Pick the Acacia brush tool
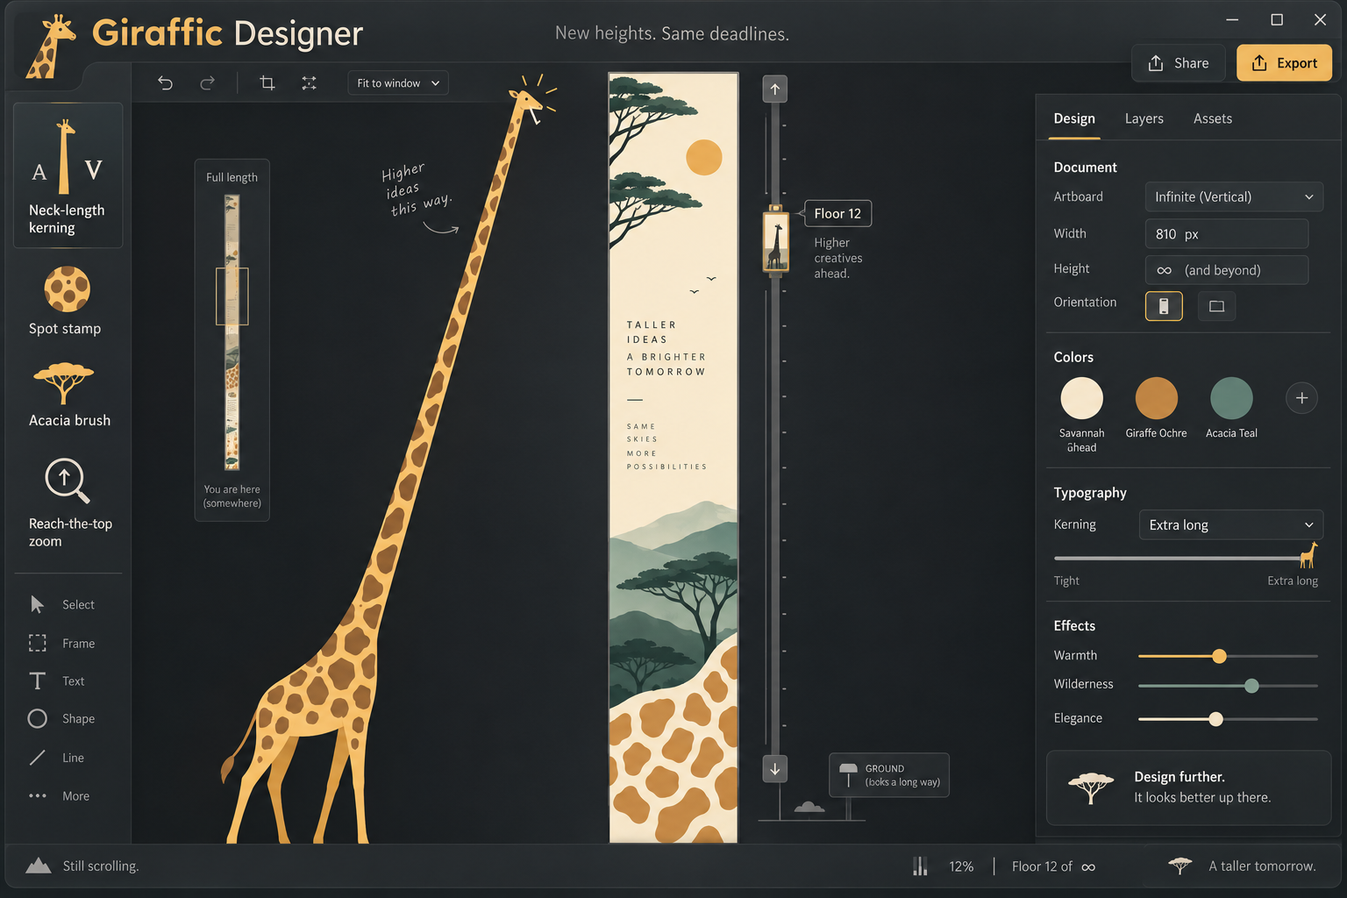Screen dimensions: 1347x898 pyautogui.click(x=68, y=394)
